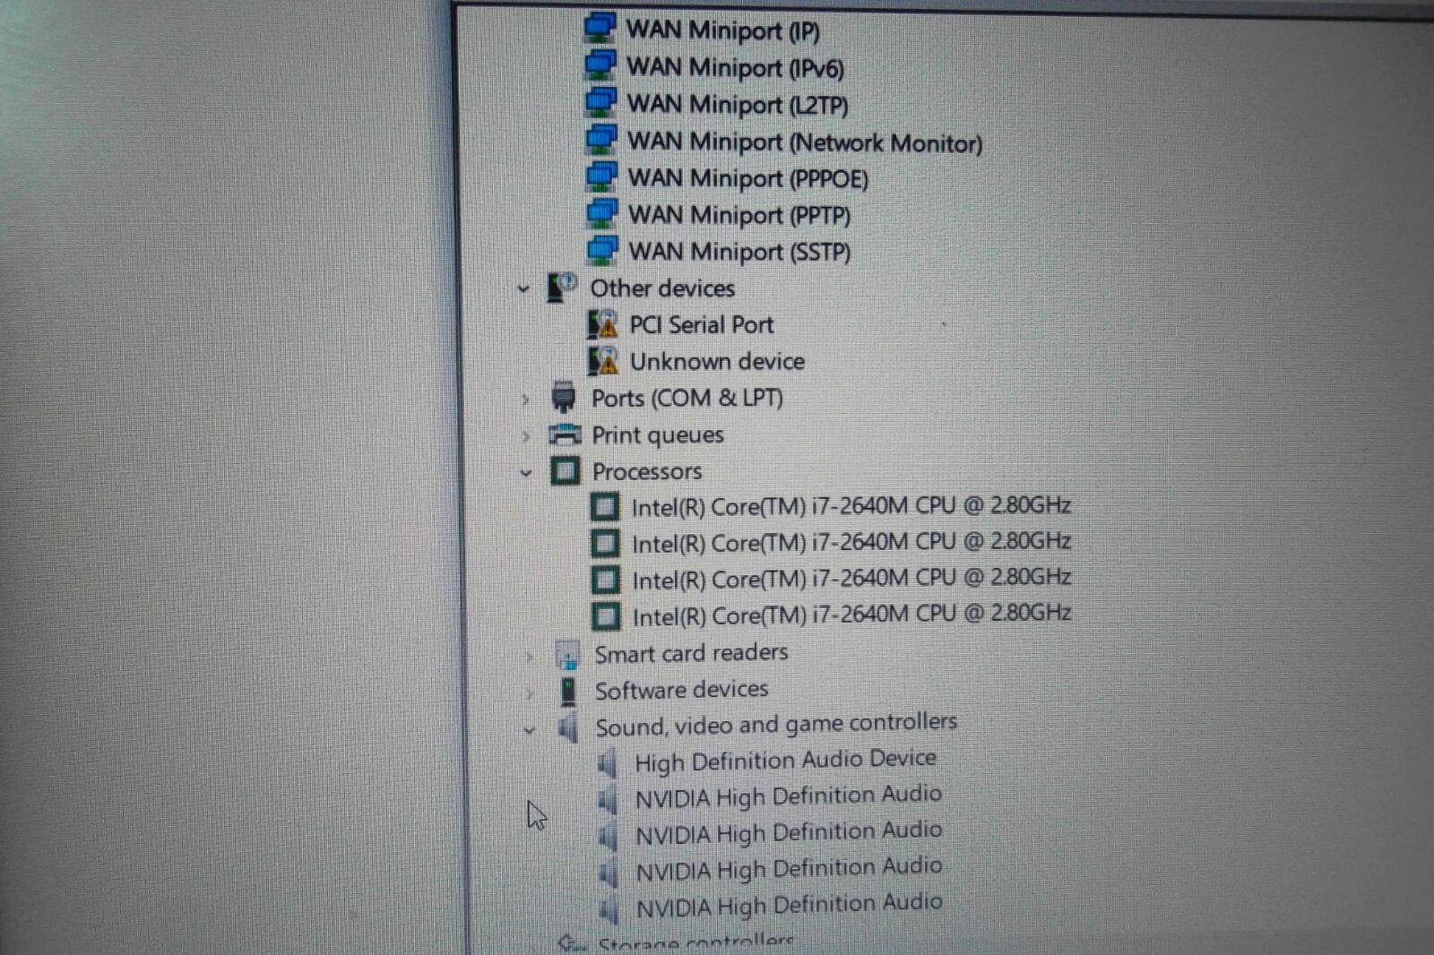Select 'WAN Miniport (Network Monitor)' label
The width and height of the screenshot is (1434, 955).
click(x=805, y=142)
